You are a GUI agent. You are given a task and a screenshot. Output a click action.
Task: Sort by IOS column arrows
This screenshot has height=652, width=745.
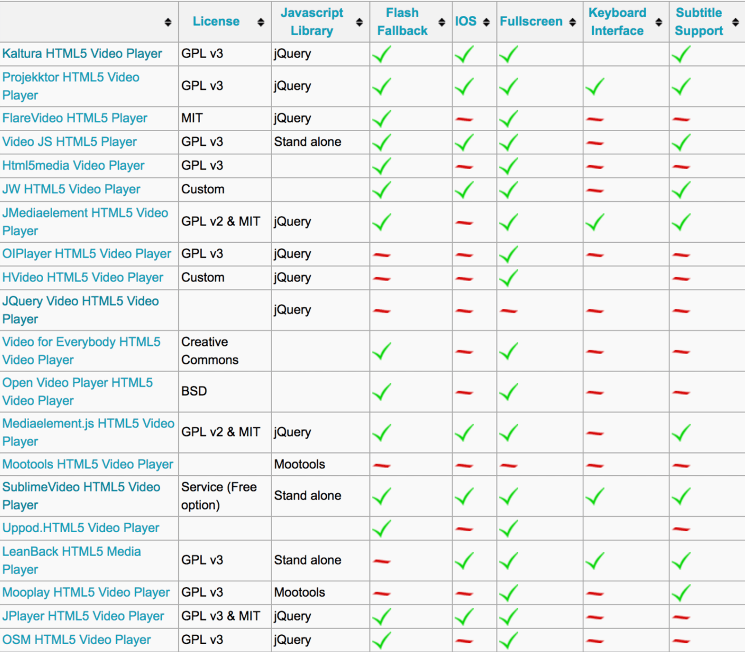point(486,22)
